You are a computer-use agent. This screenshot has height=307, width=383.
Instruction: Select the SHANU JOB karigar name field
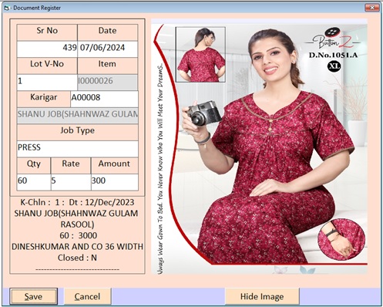pyautogui.click(x=78, y=115)
